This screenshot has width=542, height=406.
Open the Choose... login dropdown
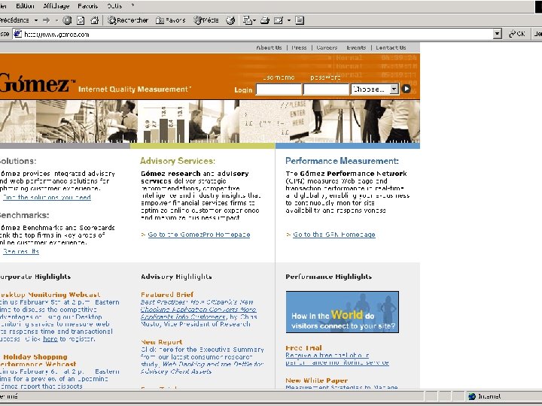point(375,89)
